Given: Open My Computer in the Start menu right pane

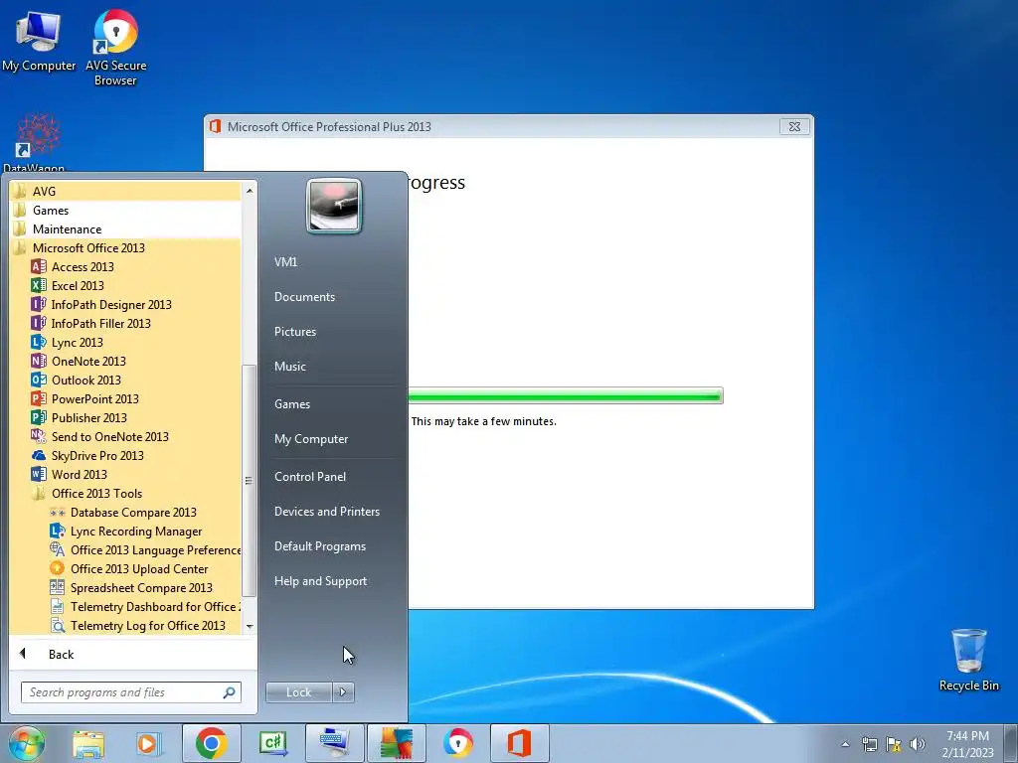Looking at the screenshot, I should point(311,439).
